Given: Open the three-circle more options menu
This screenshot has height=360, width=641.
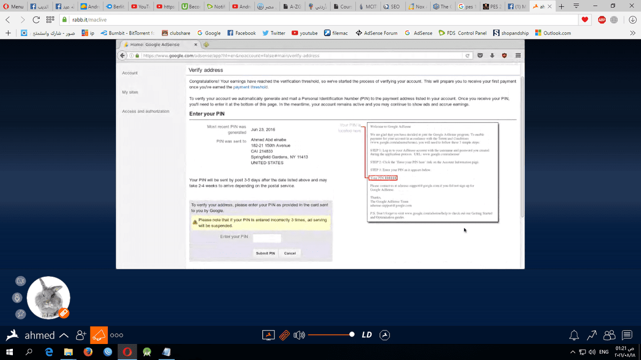Looking at the screenshot, I should tap(116, 335).
